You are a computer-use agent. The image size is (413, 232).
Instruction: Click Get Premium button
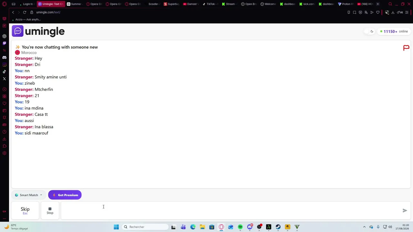click(x=65, y=195)
